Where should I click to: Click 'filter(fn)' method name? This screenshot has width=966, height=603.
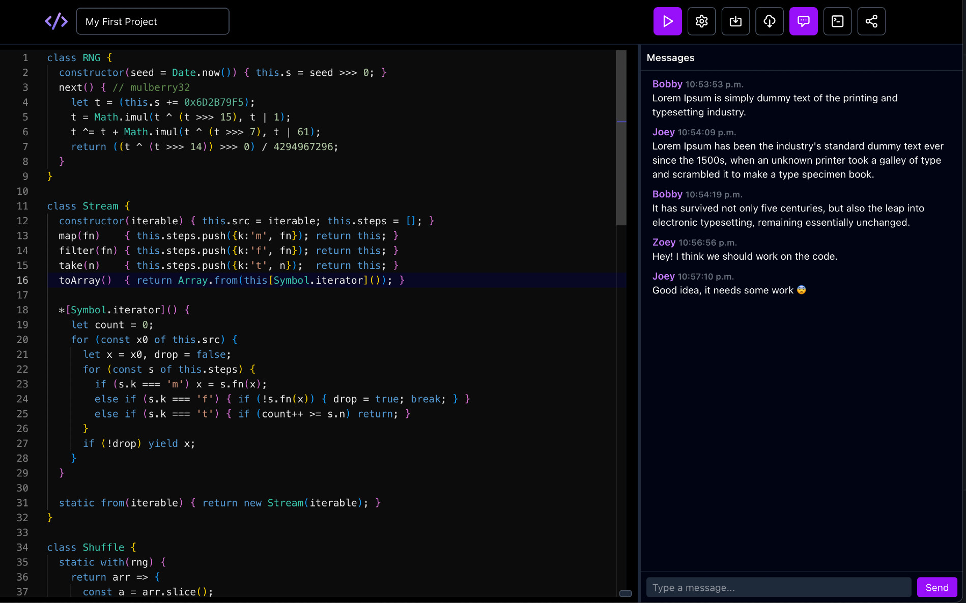point(88,251)
